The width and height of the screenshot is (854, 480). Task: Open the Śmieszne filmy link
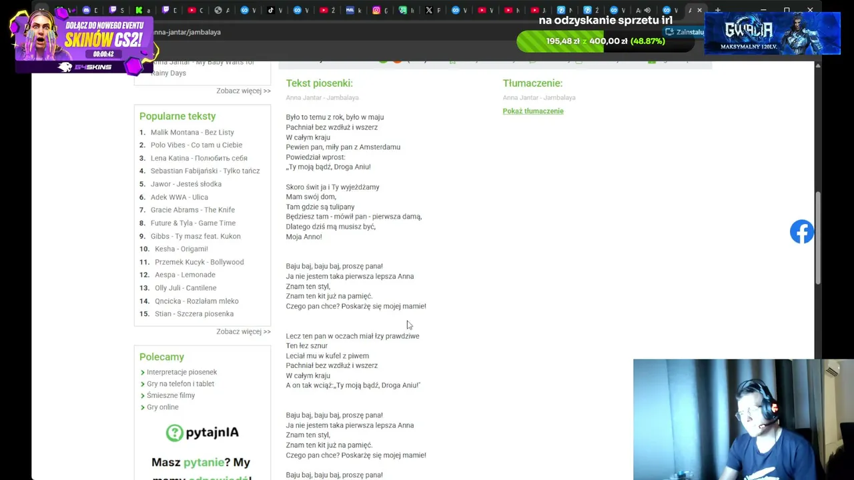[x=171, y=396]
